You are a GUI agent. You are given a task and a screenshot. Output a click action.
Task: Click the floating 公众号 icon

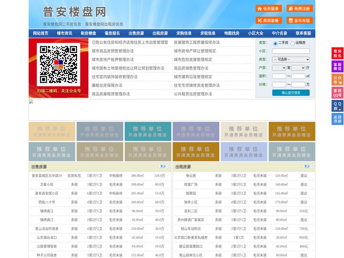337,80
